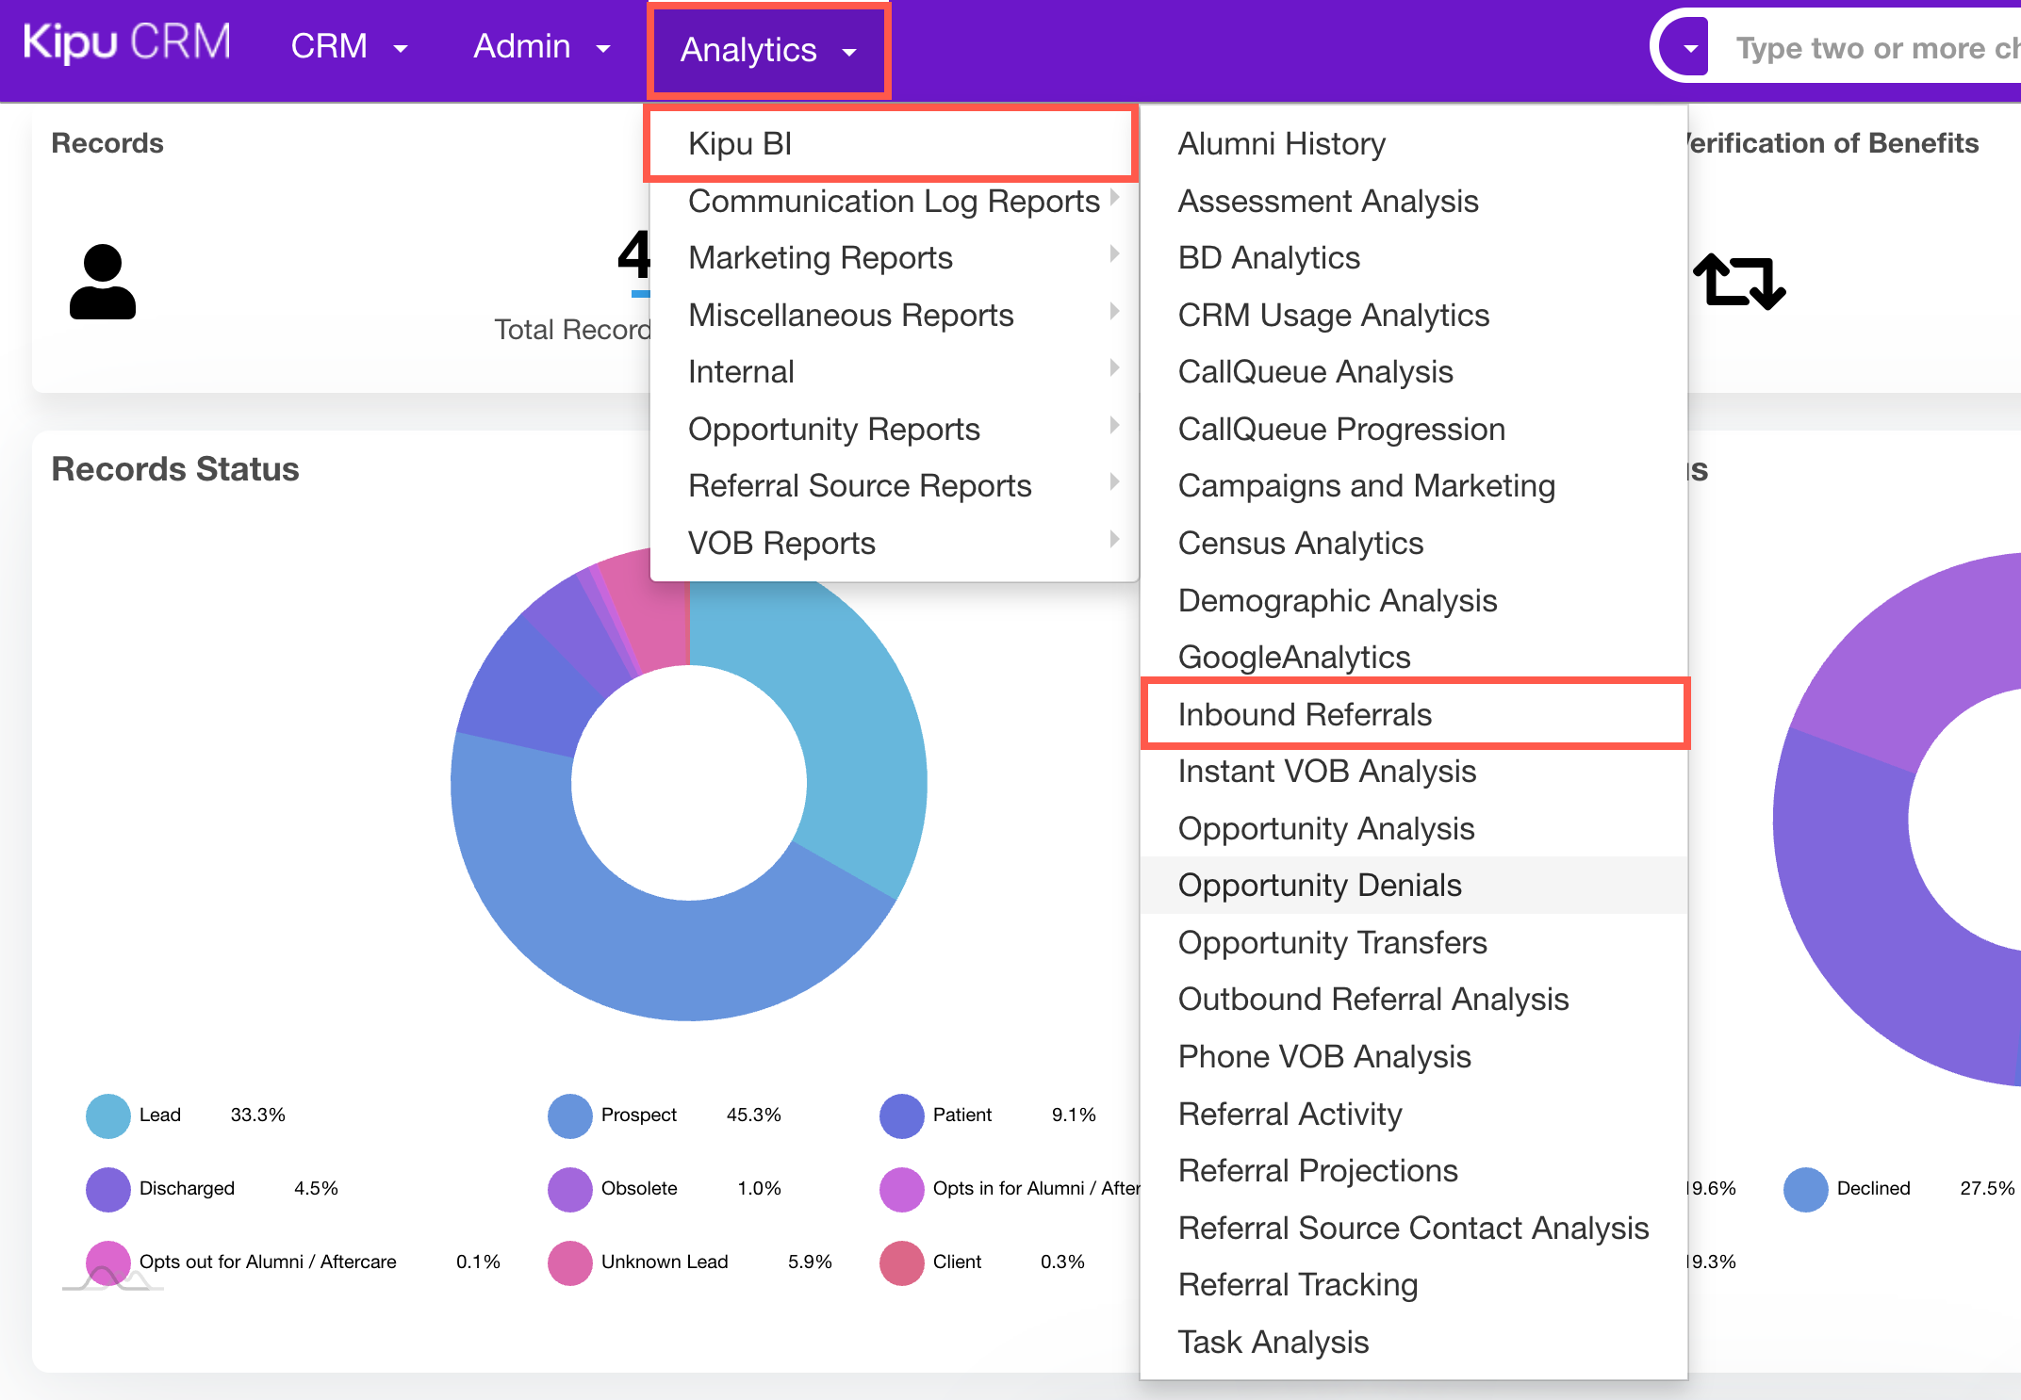The height and width of the screenshot is (1400, 2021).
Task: Expand VOB Reports submenu arrow
Action: (x=1115, y=540)
